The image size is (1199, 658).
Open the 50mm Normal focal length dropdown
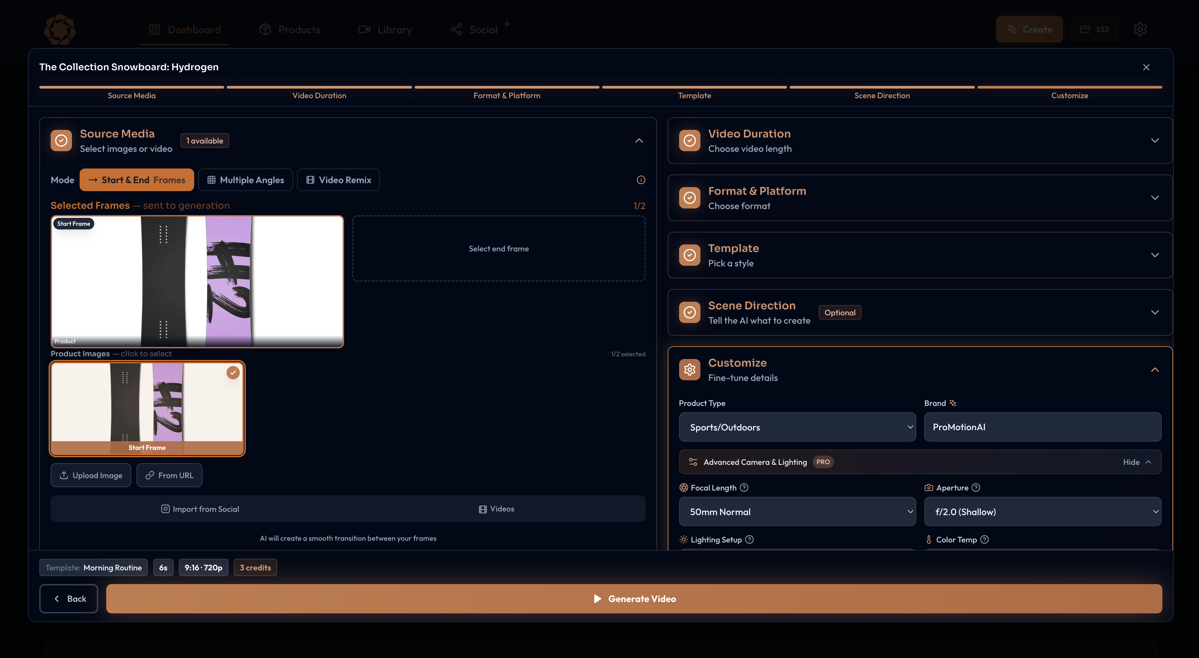pos(797,511)
